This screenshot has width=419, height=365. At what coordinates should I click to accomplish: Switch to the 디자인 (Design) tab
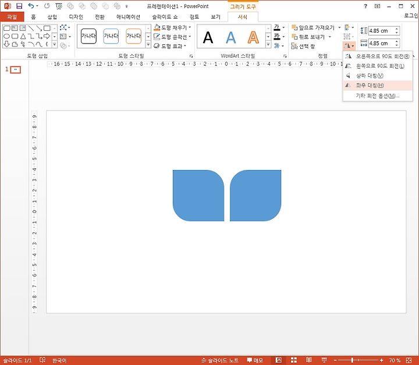point(76,16)
